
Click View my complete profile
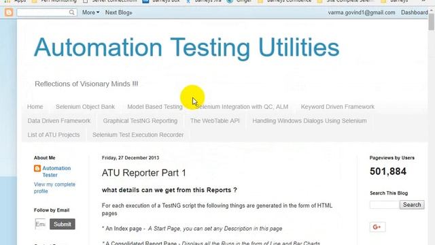[54, 188]
